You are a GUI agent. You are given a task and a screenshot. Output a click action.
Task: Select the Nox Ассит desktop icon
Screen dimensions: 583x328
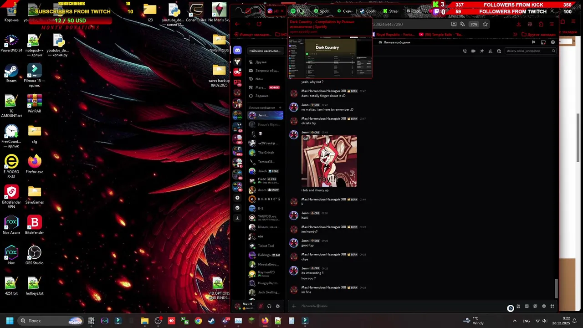click(x=11, y=225)
